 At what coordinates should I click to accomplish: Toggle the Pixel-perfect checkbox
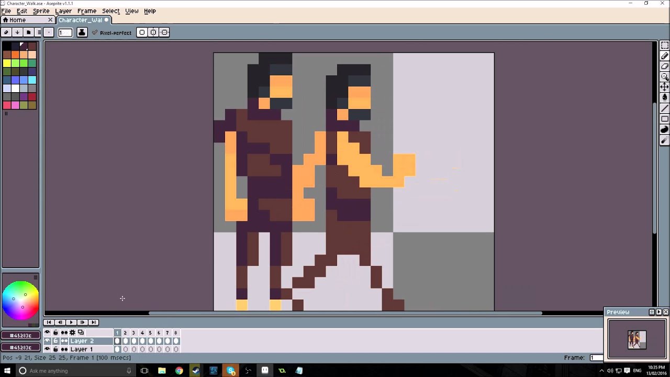tap(112, 32)
